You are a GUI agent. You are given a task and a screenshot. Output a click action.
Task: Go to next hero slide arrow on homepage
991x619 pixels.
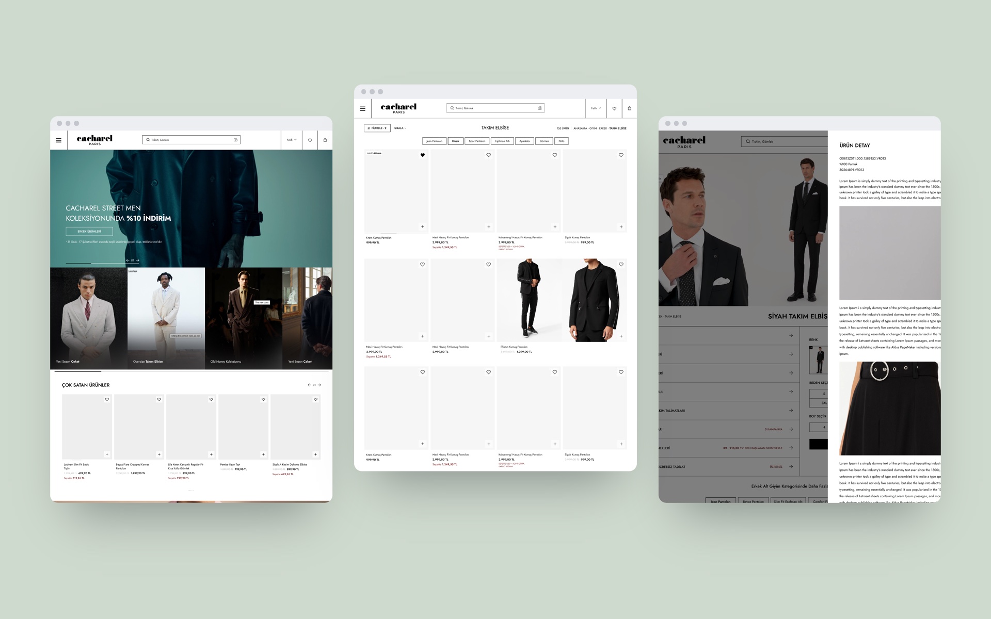click(x=137, y=260)
